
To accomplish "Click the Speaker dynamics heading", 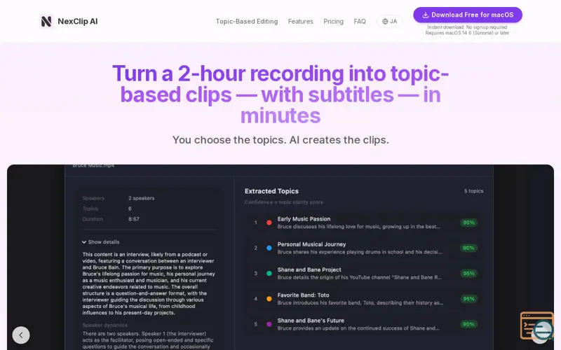I will click(x=104, y=325).
